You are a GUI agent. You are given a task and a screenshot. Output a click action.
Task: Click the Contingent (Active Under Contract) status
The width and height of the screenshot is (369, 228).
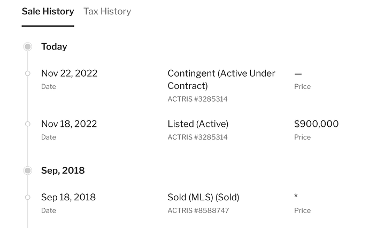click(221, 80)
